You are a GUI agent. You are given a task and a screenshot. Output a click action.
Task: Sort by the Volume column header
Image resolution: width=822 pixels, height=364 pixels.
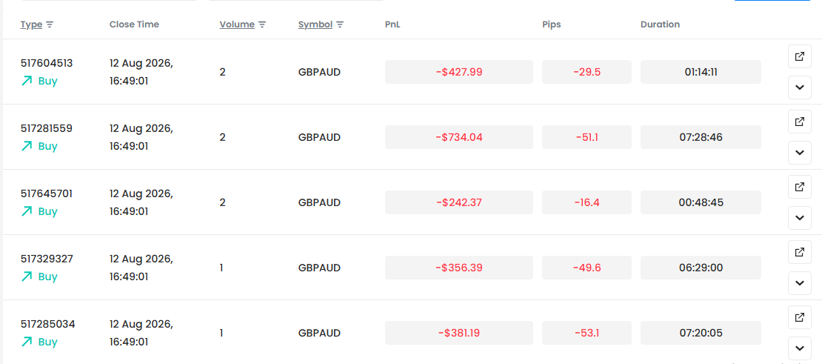tap(237, 24)
